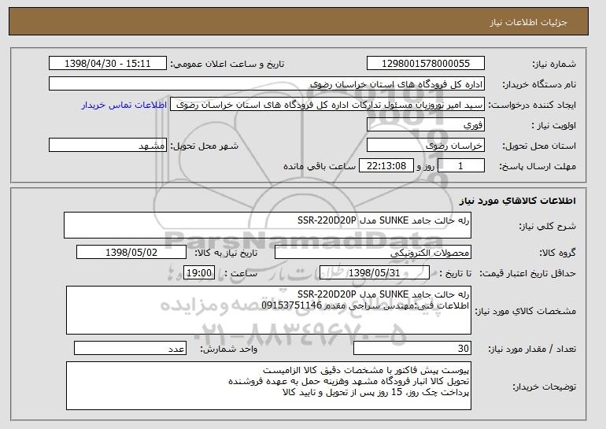
Task: Click the label مهلت ارسال پاسخ
Action: (x=538, y=166)
